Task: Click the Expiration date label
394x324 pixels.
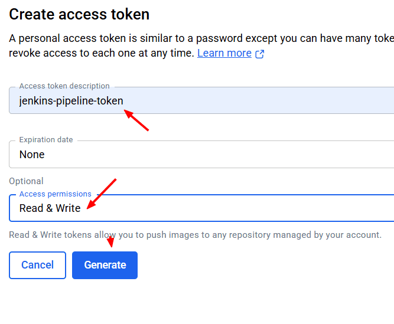Action: (x=46, y=139)
